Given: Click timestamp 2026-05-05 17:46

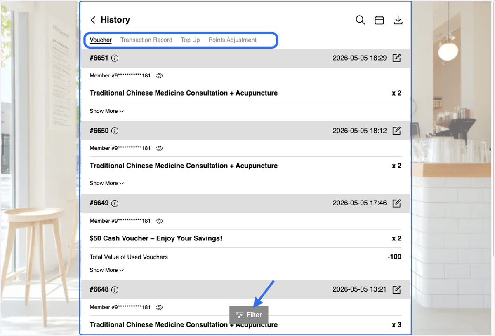Looking at the screenshot, I should pos(360,203).
